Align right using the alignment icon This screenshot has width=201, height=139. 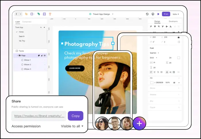(x=159, y=27)
